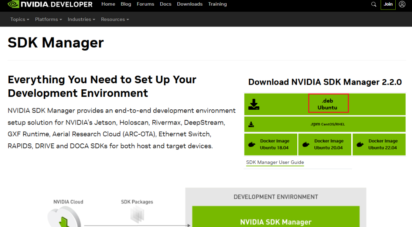This screenshot has width=412, height=227.
Task: Select Docker Image Ubuntu 20.04
Action: [325, 144]
